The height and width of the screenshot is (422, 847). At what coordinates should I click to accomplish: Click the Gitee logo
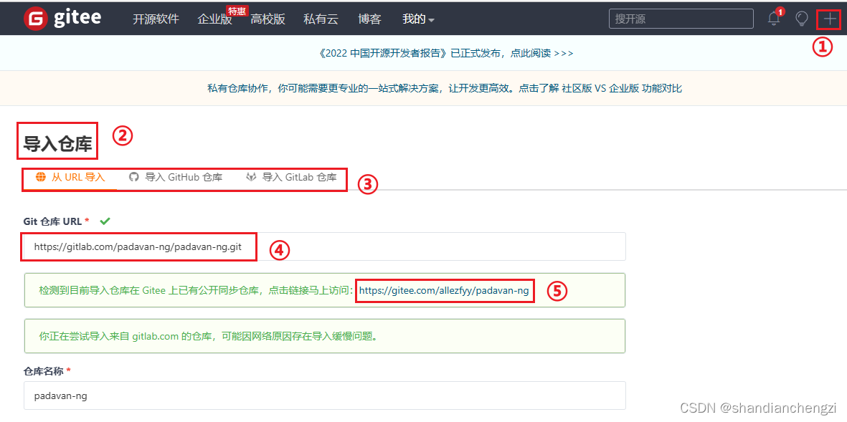[62, 19]
